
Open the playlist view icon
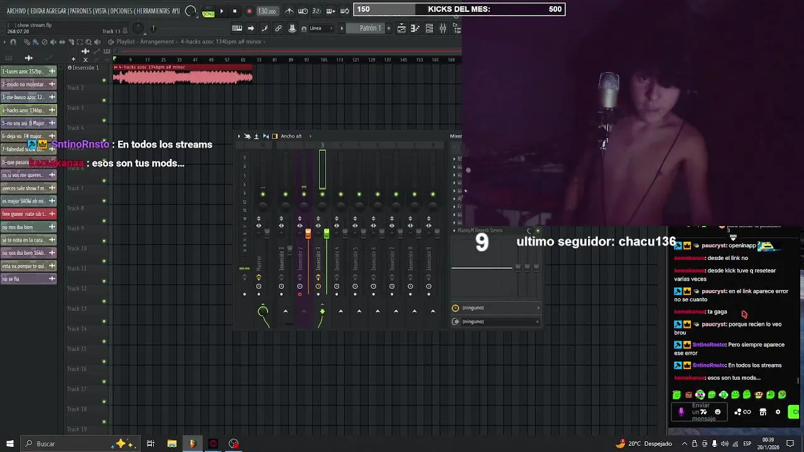(402, 28)
